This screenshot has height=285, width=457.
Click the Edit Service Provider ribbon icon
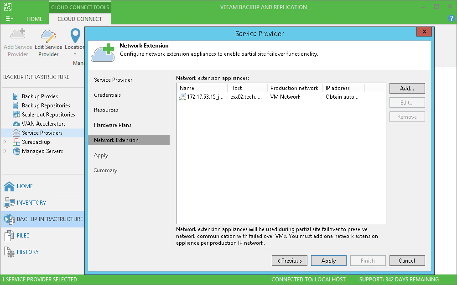tap(48, 36)
